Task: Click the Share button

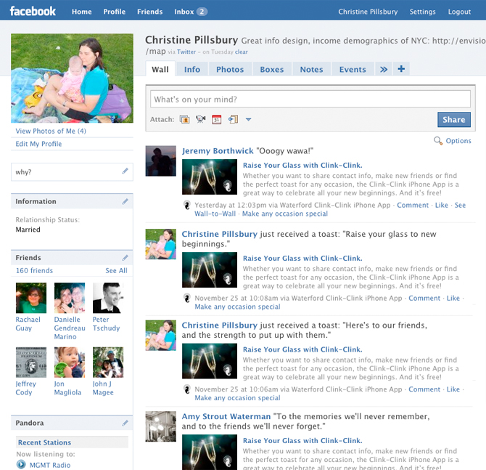Action: click(454, 120)
